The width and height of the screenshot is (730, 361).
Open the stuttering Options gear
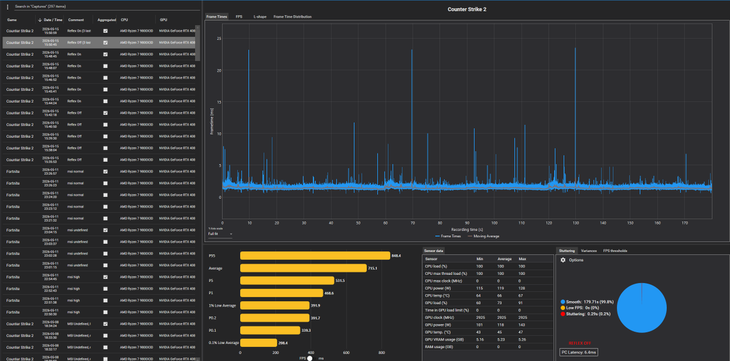563,260
